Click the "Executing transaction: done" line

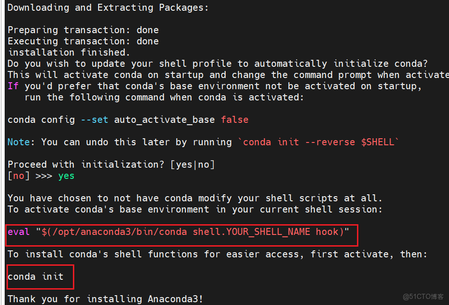coord(83,41)
